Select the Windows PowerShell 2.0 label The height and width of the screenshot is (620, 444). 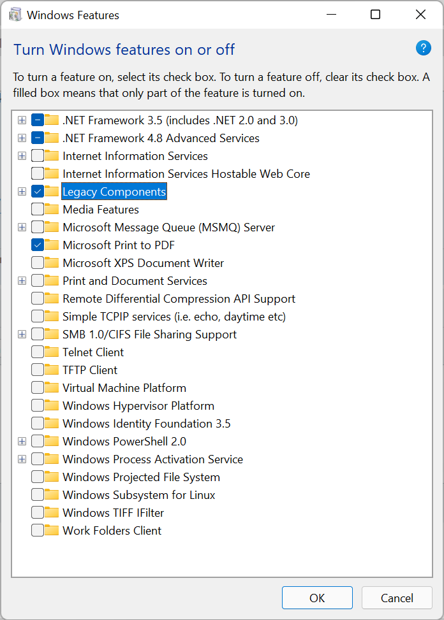(124, 442)
